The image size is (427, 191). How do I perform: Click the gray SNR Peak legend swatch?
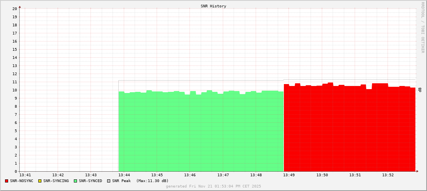(x=109, y=181)
